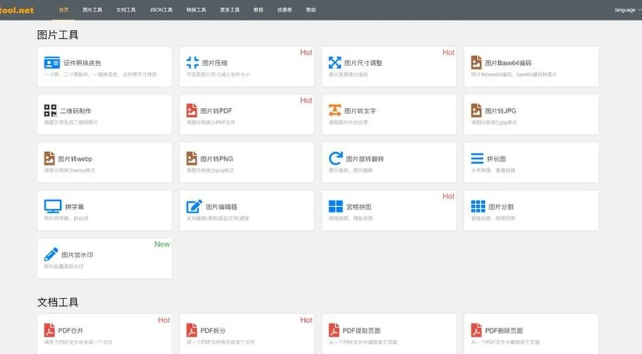Click the 图片编辑器 edit pencil icon
This screenshot has width=642, height=354.
tap(194, 206)
